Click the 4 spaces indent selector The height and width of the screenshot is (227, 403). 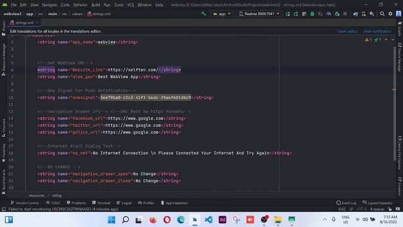pos(377,209)
